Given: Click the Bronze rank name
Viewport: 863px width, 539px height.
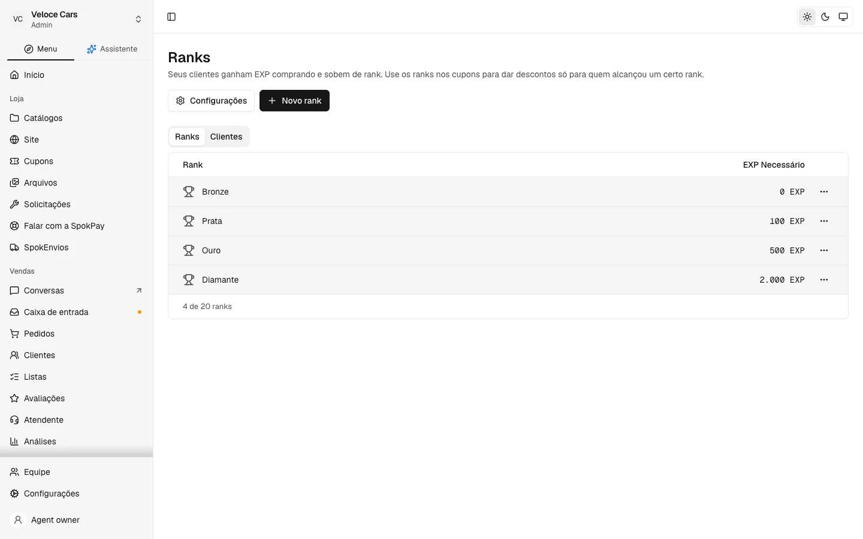Looking at the screenshot, I should click(x=215, y=192).
